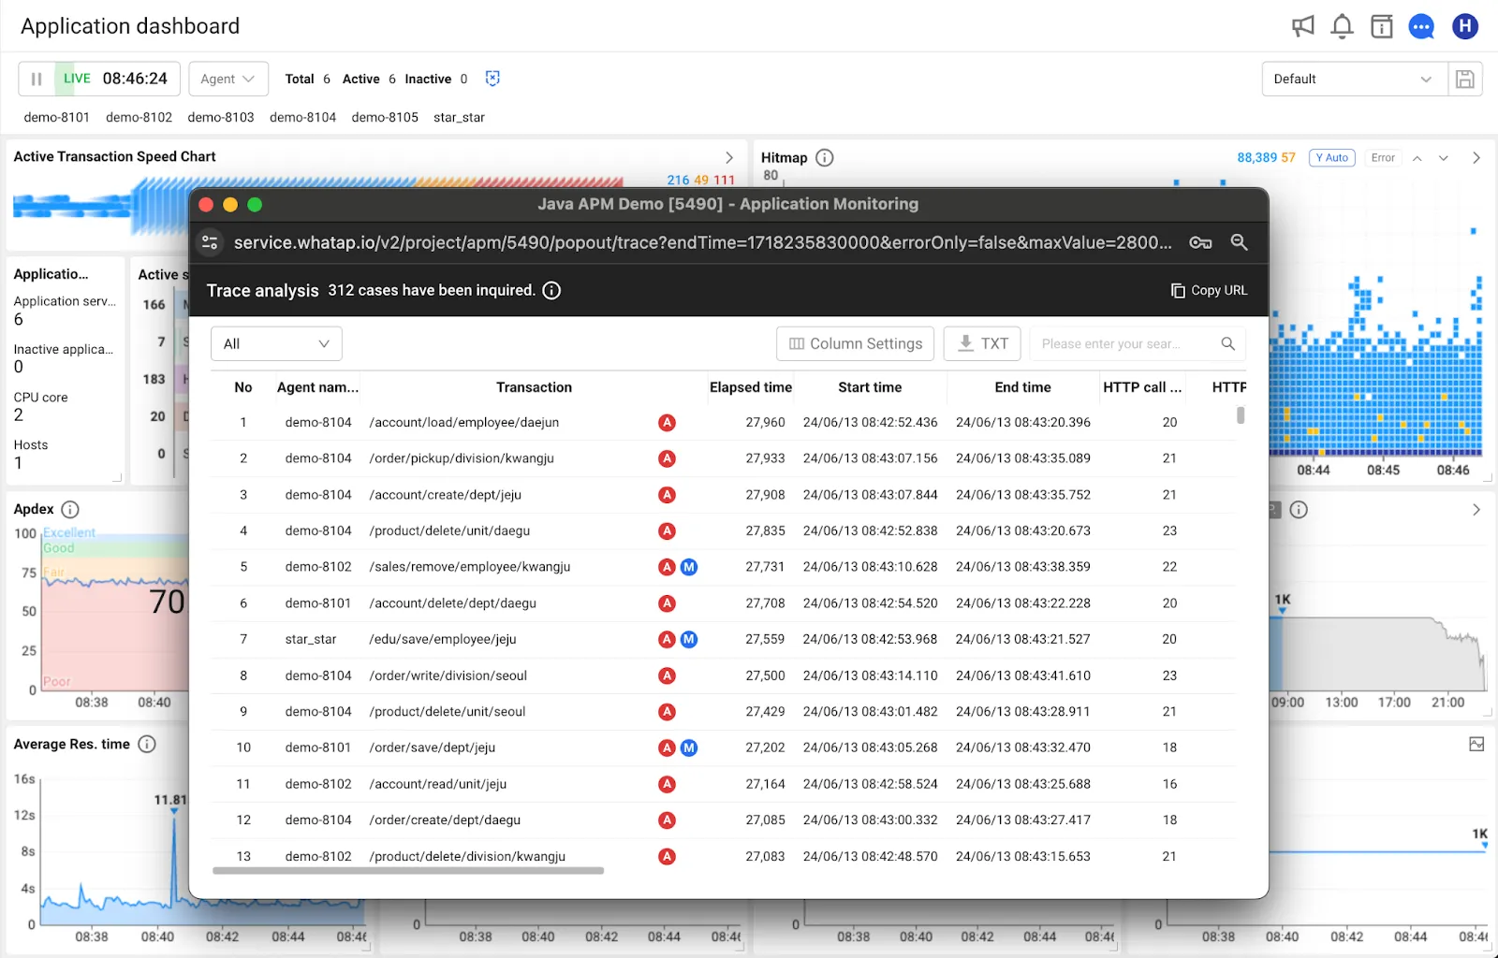Open the announcements megaphone icon
This screenshot has width=1498, height=958.
pyautogui.click(x=1303, y=26)
